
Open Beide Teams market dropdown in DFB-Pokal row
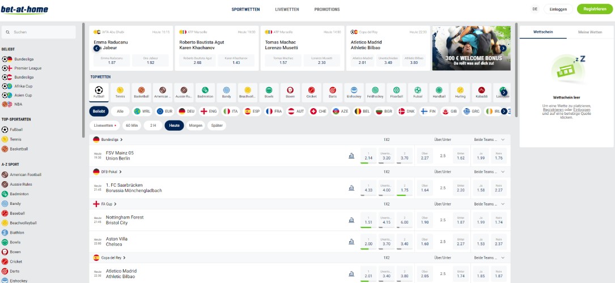tap(503, 172)
